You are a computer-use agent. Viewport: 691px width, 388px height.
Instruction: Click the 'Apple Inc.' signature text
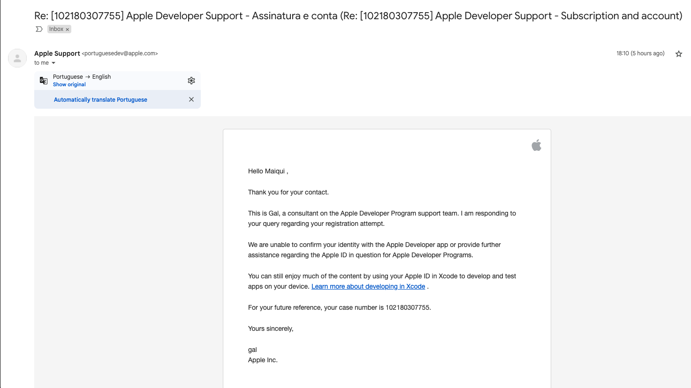pos(263,360)
